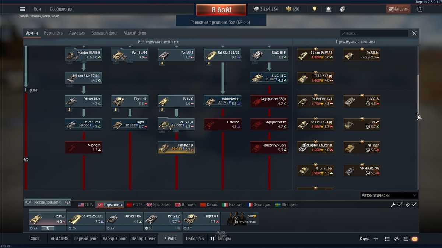Switch to the АВИАЦИЯ preset

click(60, 238)
